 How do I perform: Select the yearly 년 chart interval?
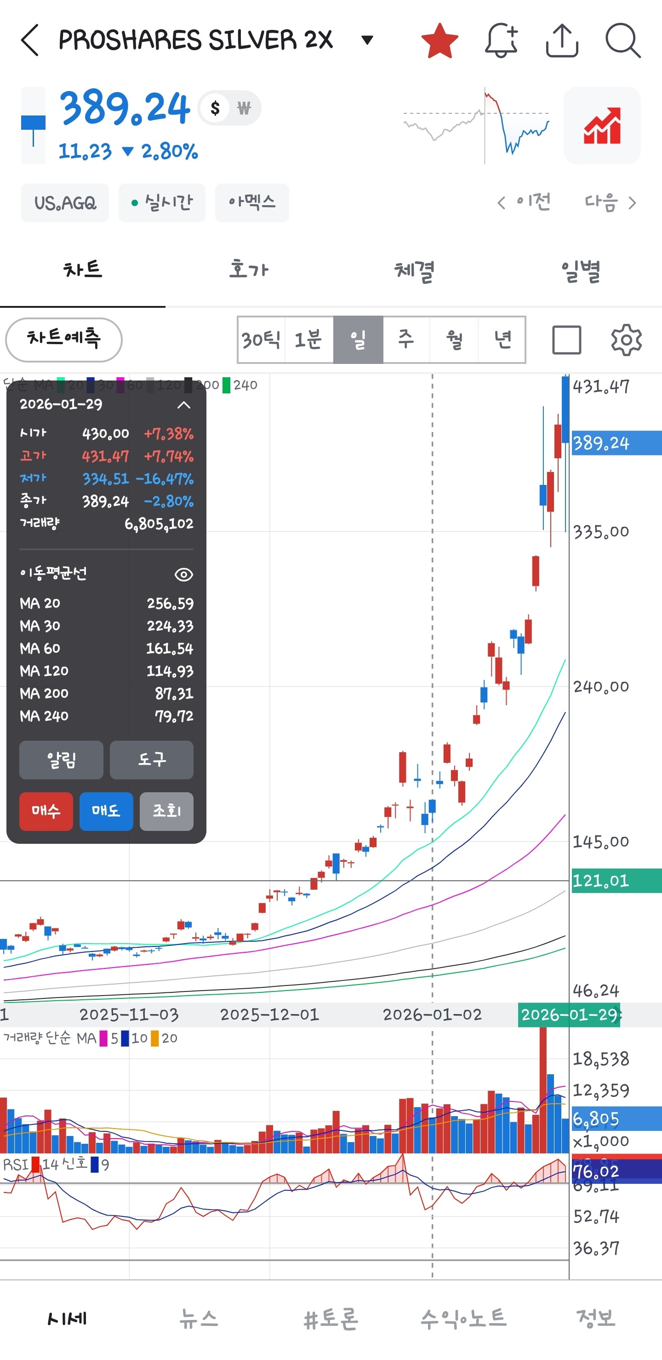tap(502, 340)
